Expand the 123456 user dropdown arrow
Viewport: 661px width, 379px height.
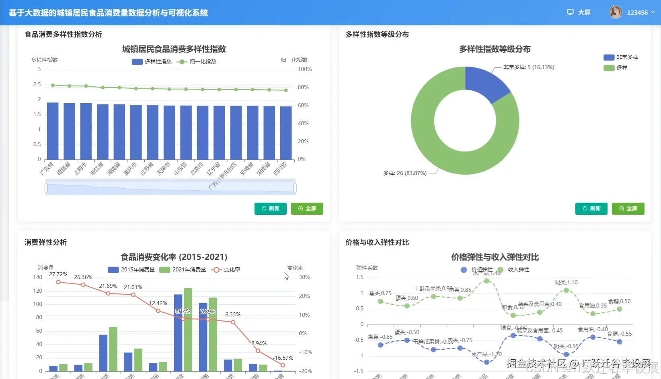tap(653, 12)
